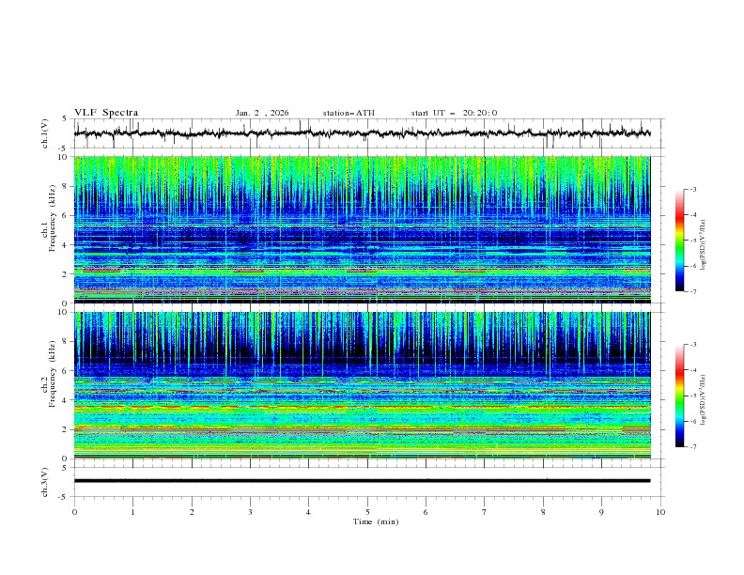Select the ch.1 voltage waveform trace
This screenshot has width=744, height=575.
[362, 133]
